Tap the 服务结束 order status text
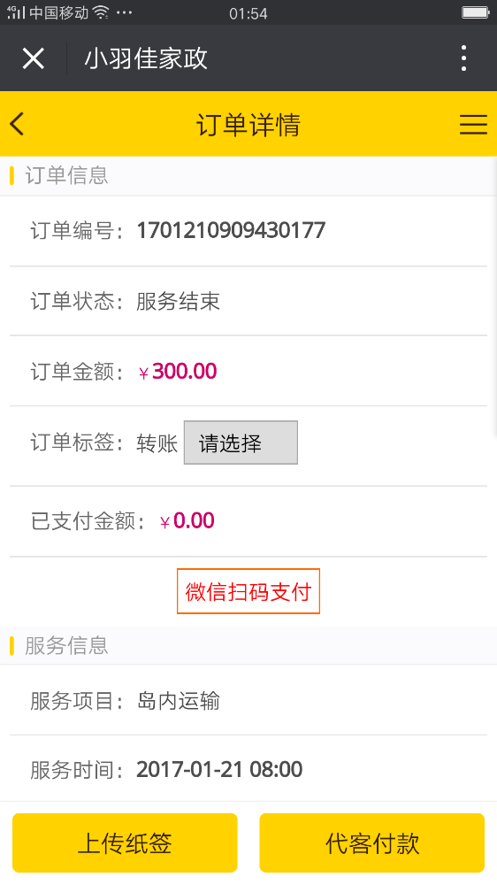This screenshot has width=497, height=885. [x=178, y=301]
